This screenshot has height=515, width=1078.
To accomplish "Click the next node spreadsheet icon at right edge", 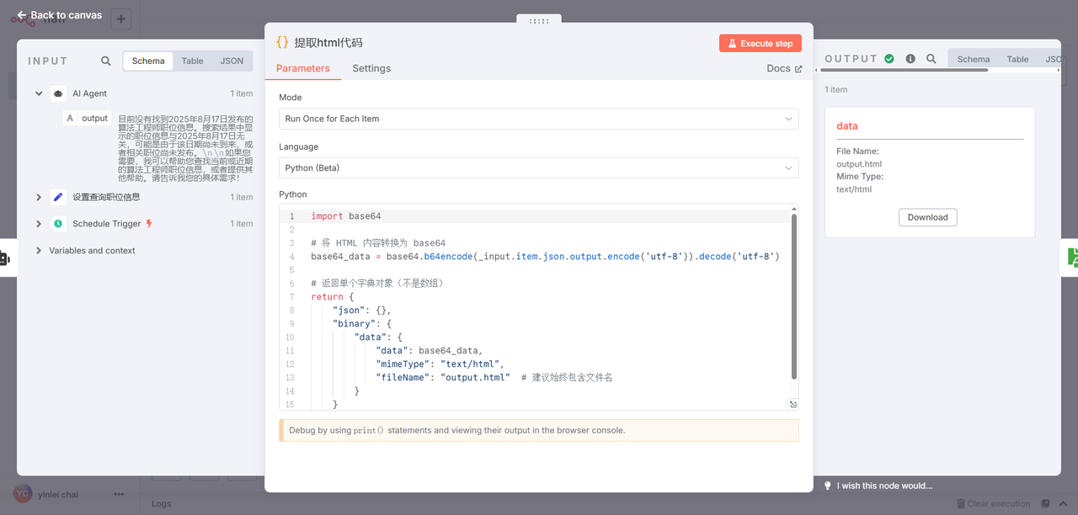I will point(1072,257).
